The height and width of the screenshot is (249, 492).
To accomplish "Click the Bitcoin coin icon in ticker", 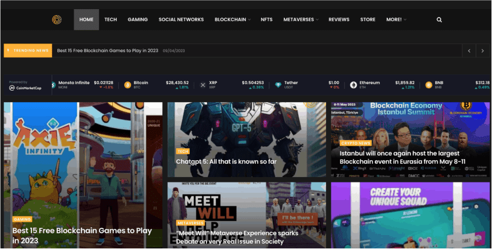I will pos(128,85).
